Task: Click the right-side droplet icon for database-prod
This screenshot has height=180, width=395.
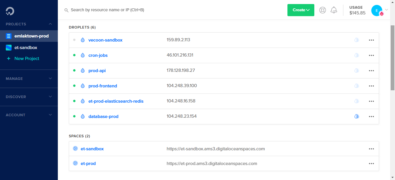Action: pos(357,117)
